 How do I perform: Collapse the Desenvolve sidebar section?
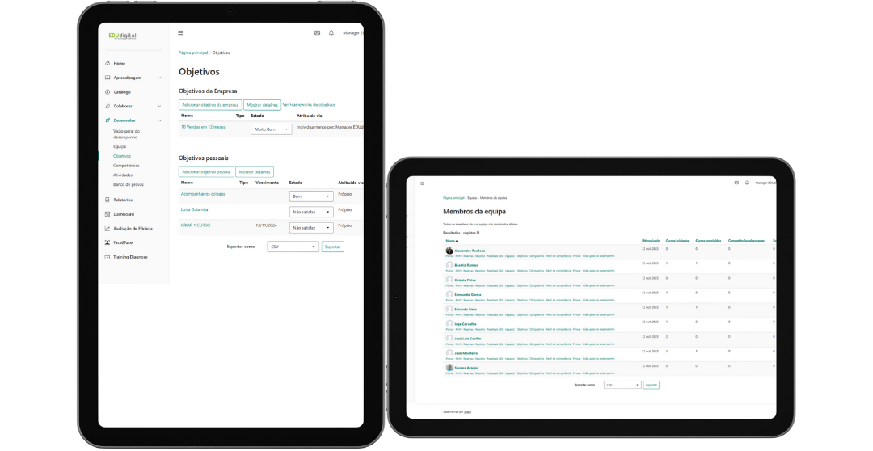(x=159, y=120)
